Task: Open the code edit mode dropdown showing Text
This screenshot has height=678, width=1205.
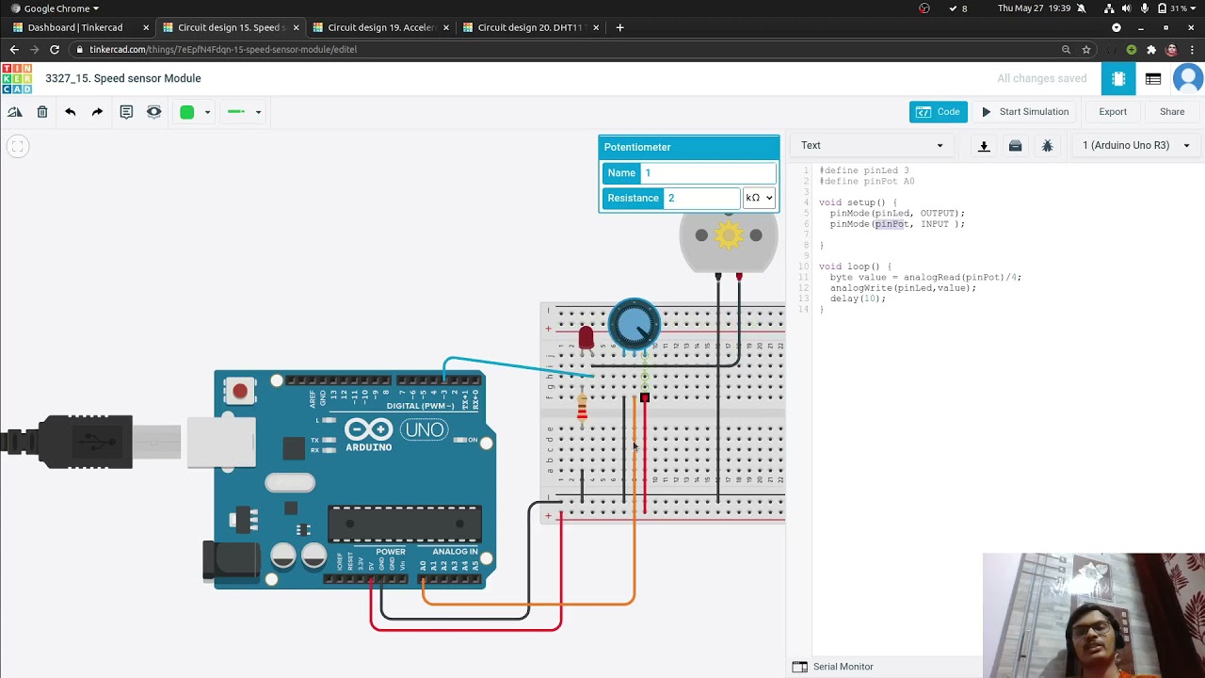Action: pos(872,146)
